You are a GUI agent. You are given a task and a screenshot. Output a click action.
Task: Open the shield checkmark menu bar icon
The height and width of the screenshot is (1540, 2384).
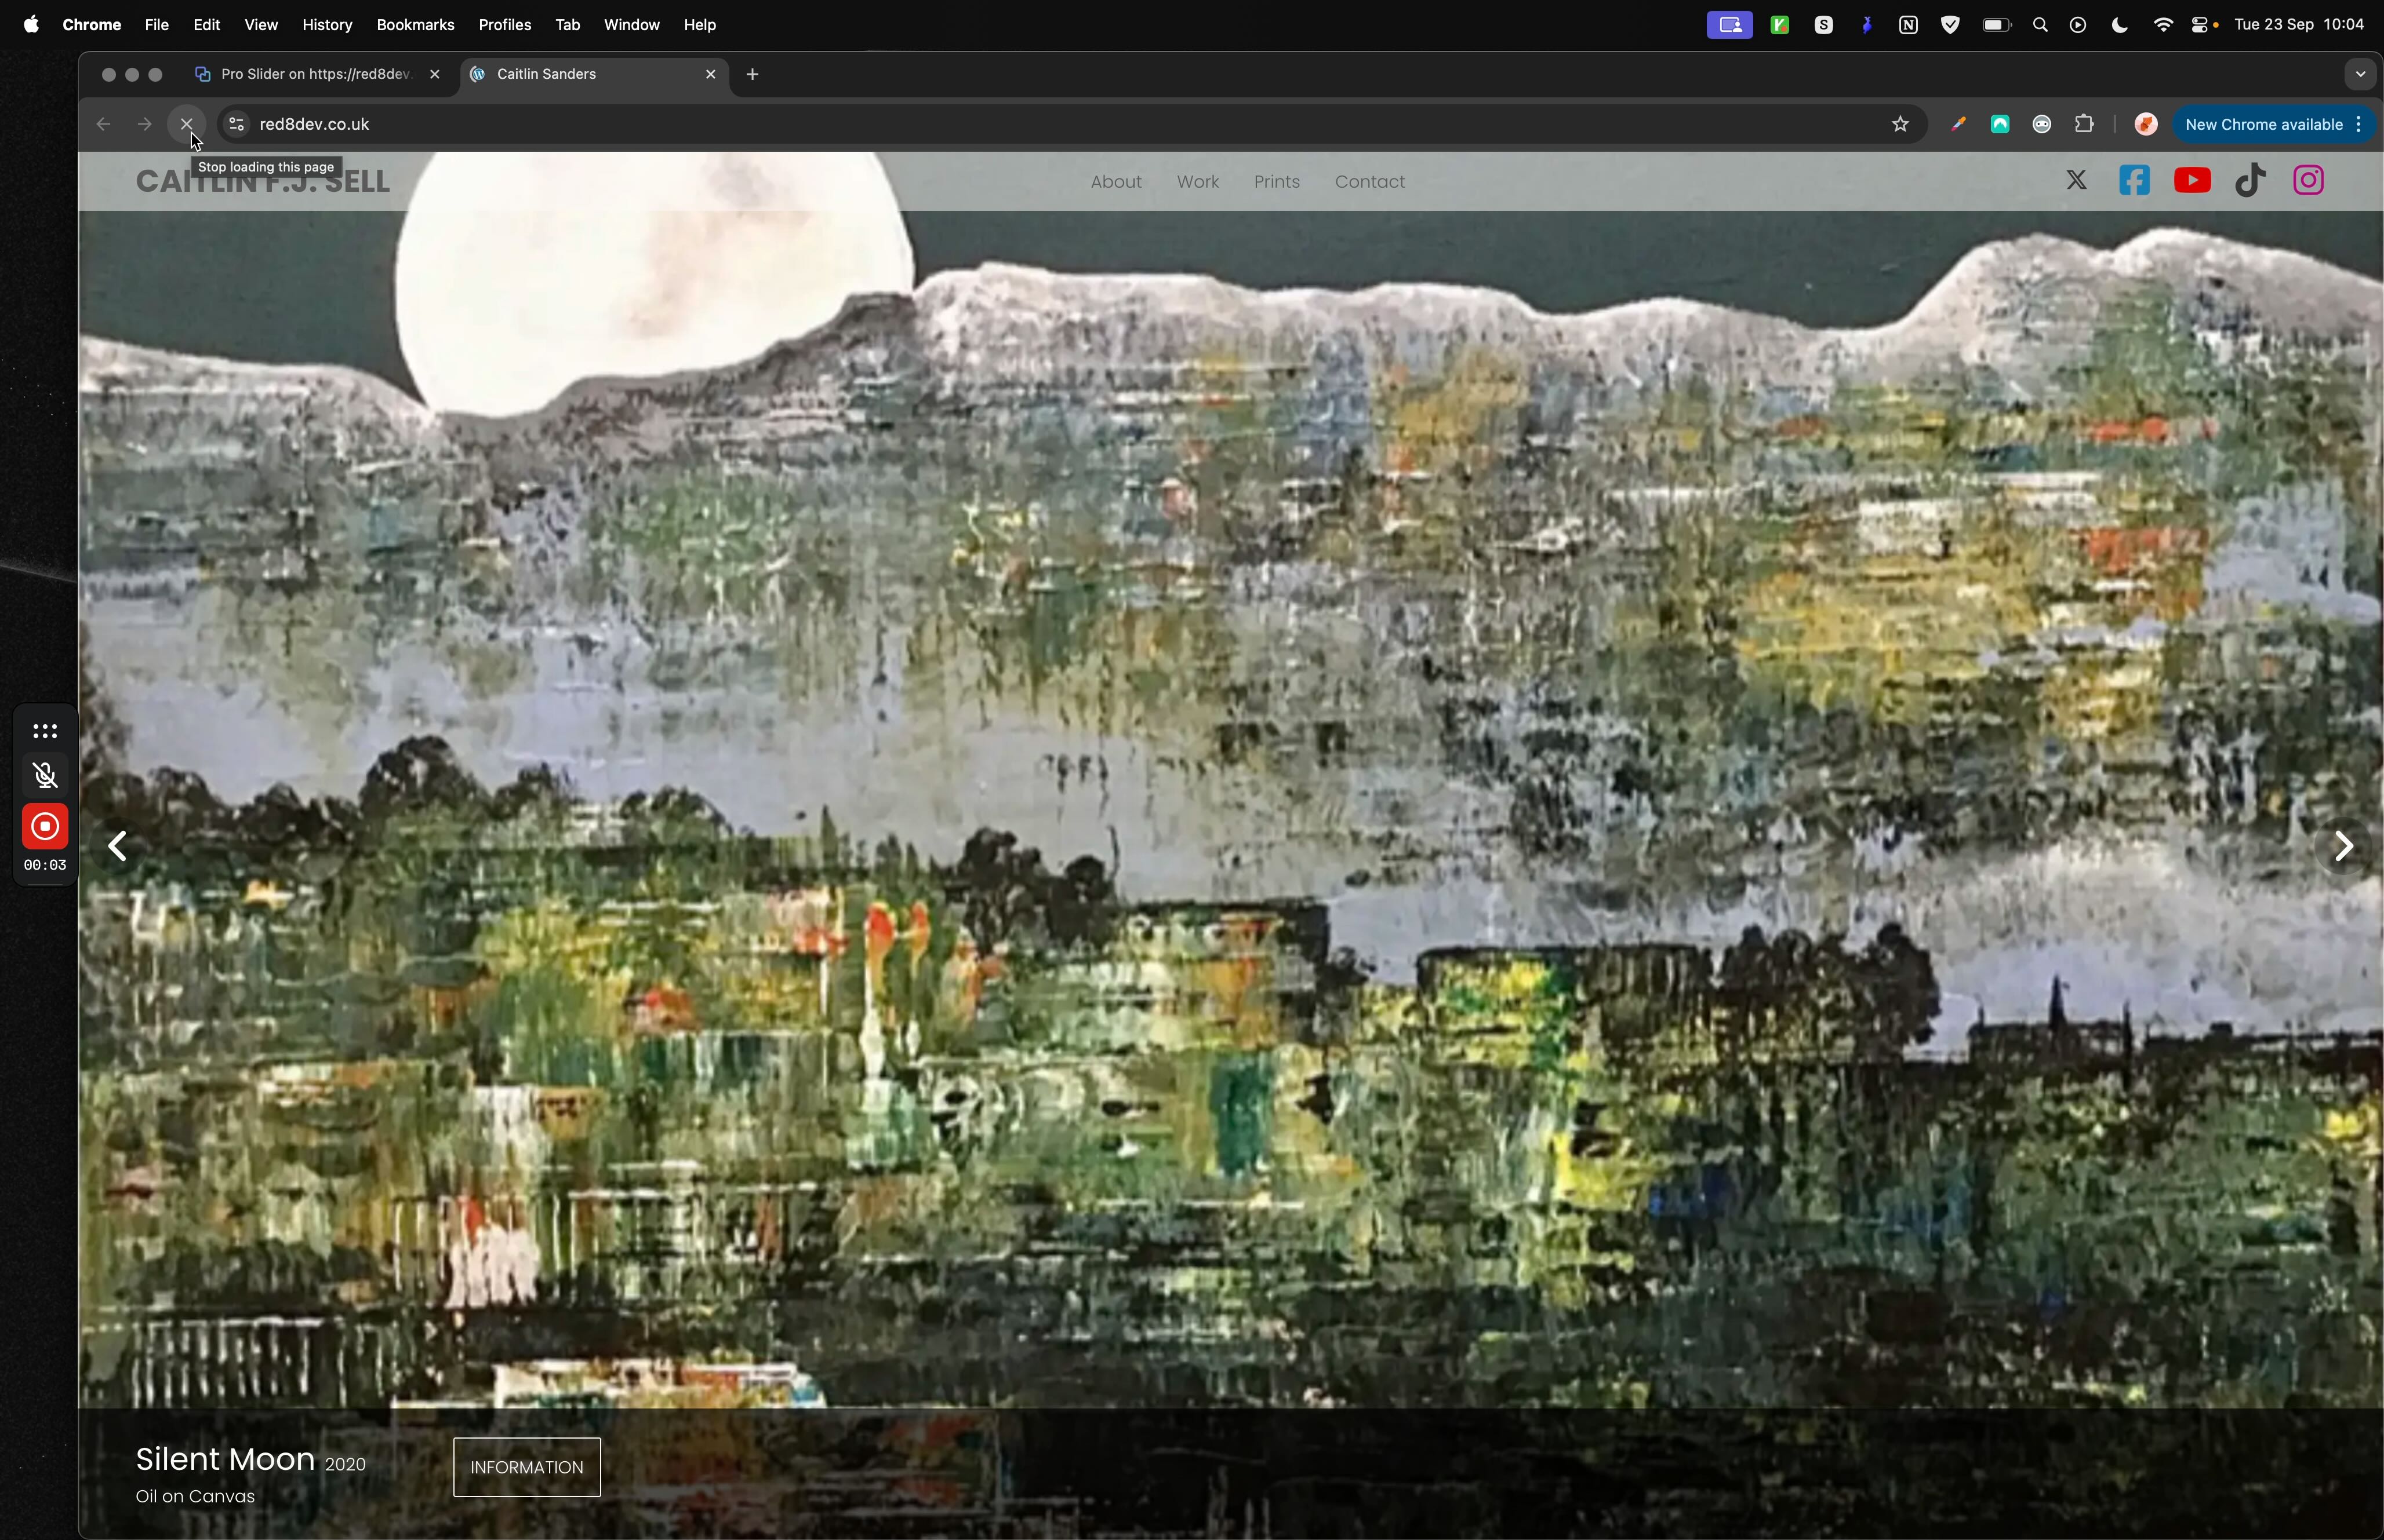click(1951, 25)
